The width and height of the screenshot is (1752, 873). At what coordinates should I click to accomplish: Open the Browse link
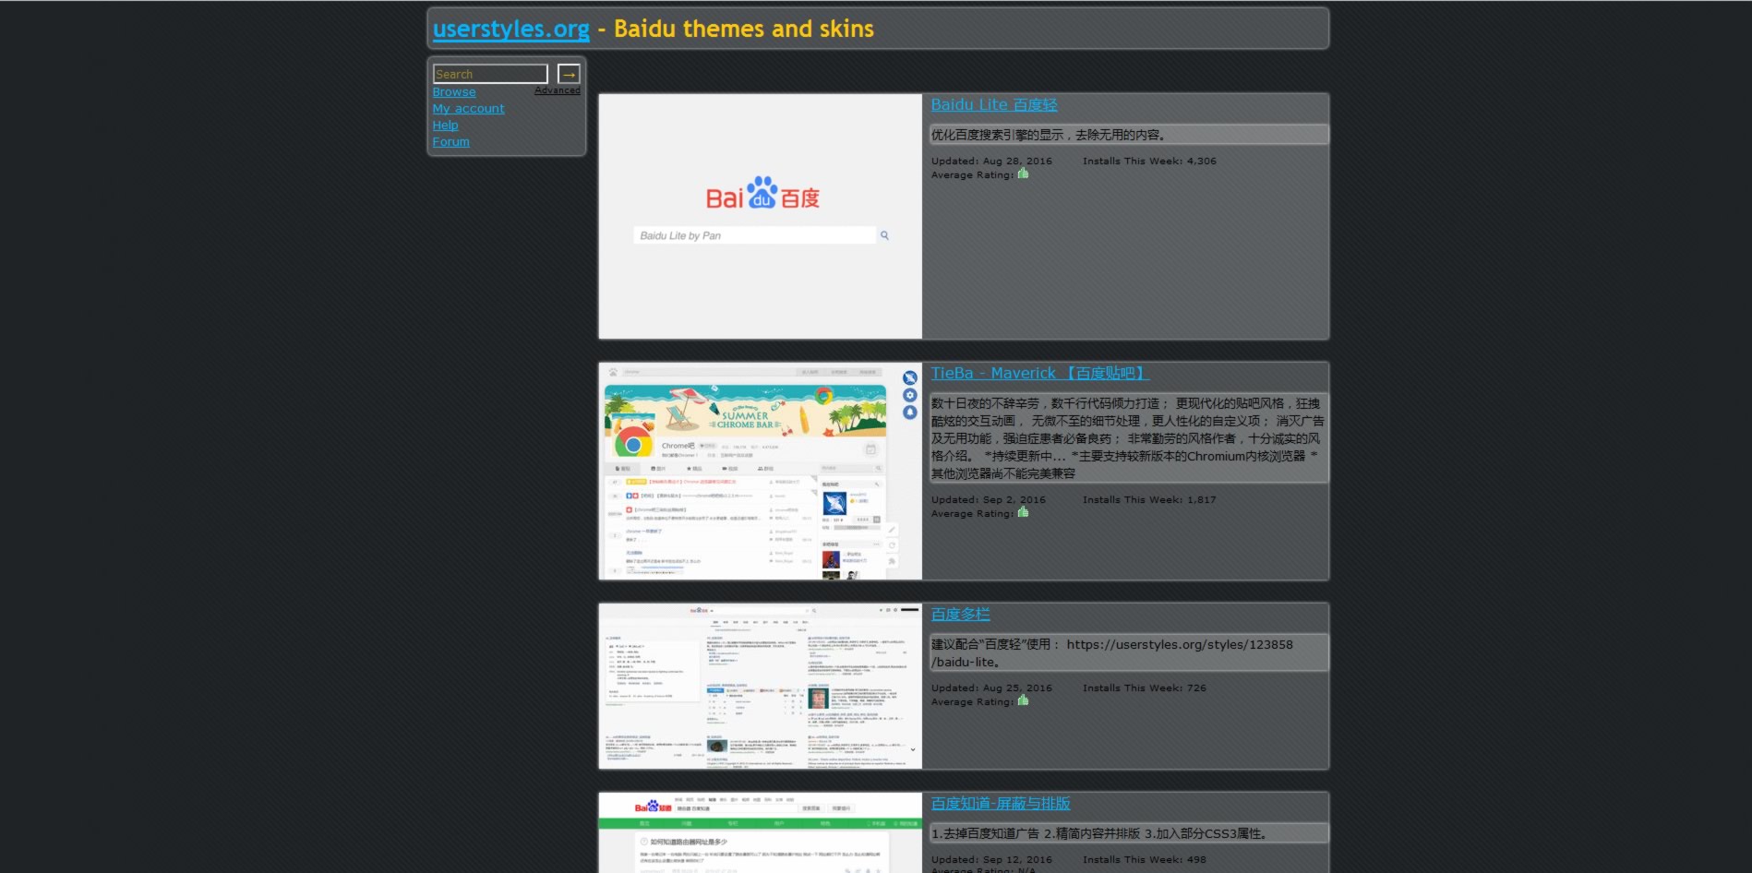point(454,91)
